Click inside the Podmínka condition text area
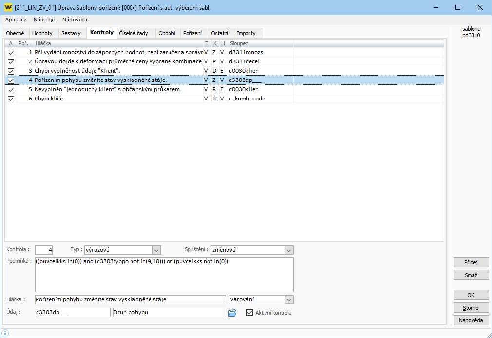492x338 pixels. click(x=164, y=275)
